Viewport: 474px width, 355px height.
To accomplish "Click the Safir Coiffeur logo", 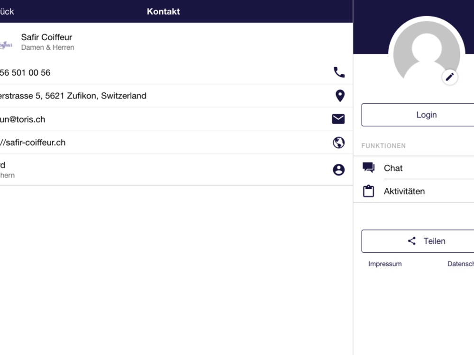I will point(6,44).
